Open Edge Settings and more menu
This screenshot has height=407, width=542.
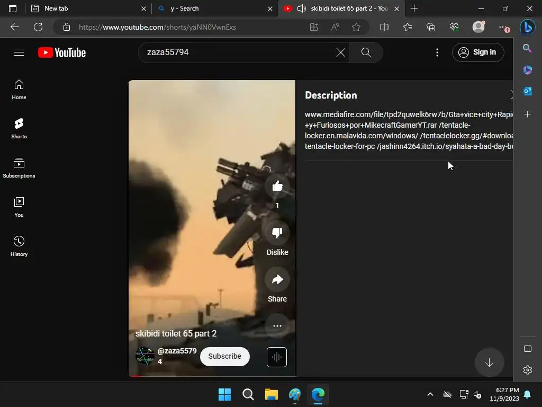pyautogui.click(x=503, y=28)
